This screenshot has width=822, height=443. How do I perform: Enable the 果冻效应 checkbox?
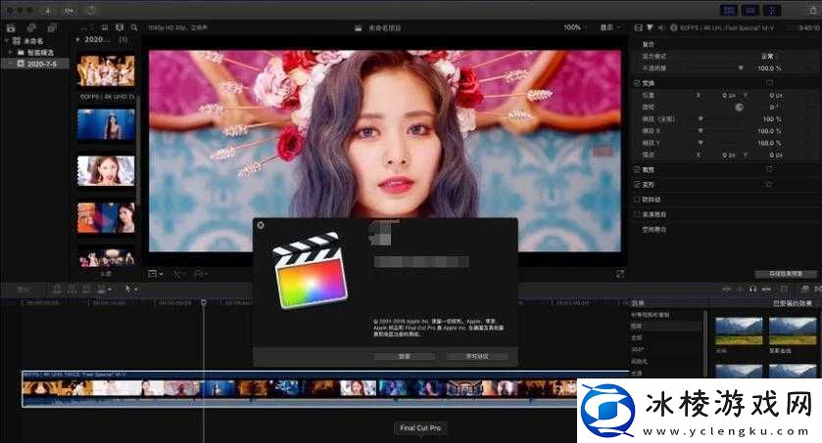point(637,214)
